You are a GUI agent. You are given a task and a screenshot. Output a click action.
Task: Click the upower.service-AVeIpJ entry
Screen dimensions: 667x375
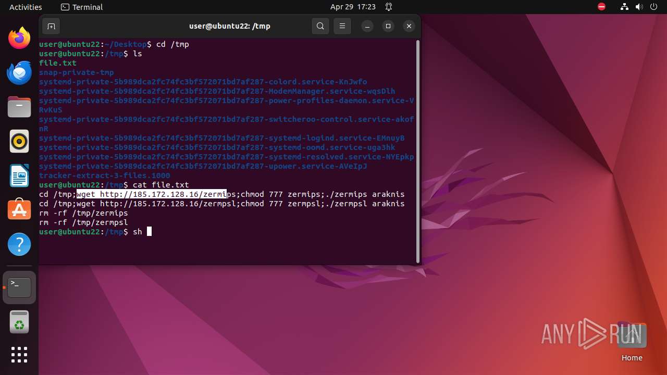coord(203,166)
